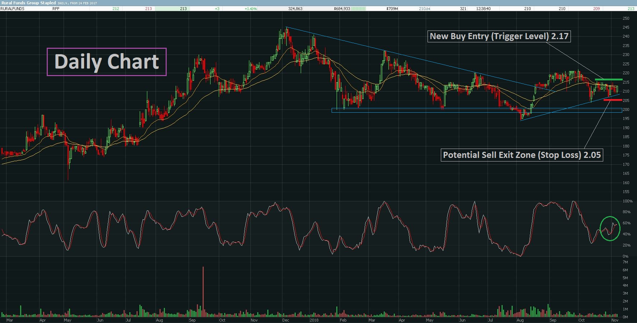The image size is (637, 323).
Task: Click the 100% label on the oscillator axis
Action: 627,201
